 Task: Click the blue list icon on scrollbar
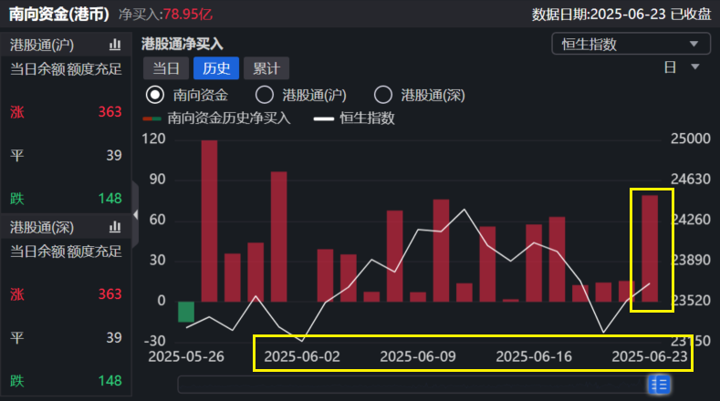(660, 385)
